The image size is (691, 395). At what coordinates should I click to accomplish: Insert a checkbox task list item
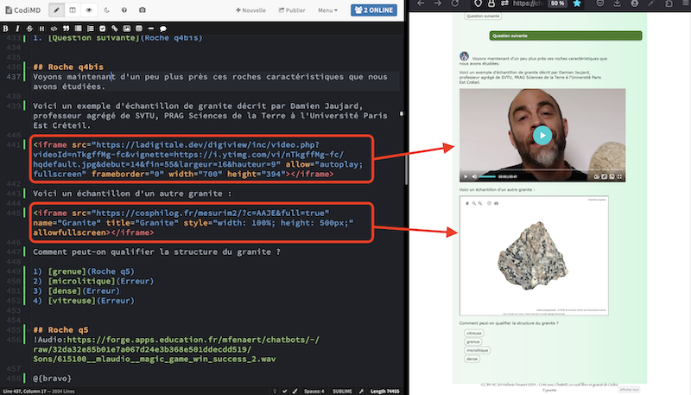(102, 29)
